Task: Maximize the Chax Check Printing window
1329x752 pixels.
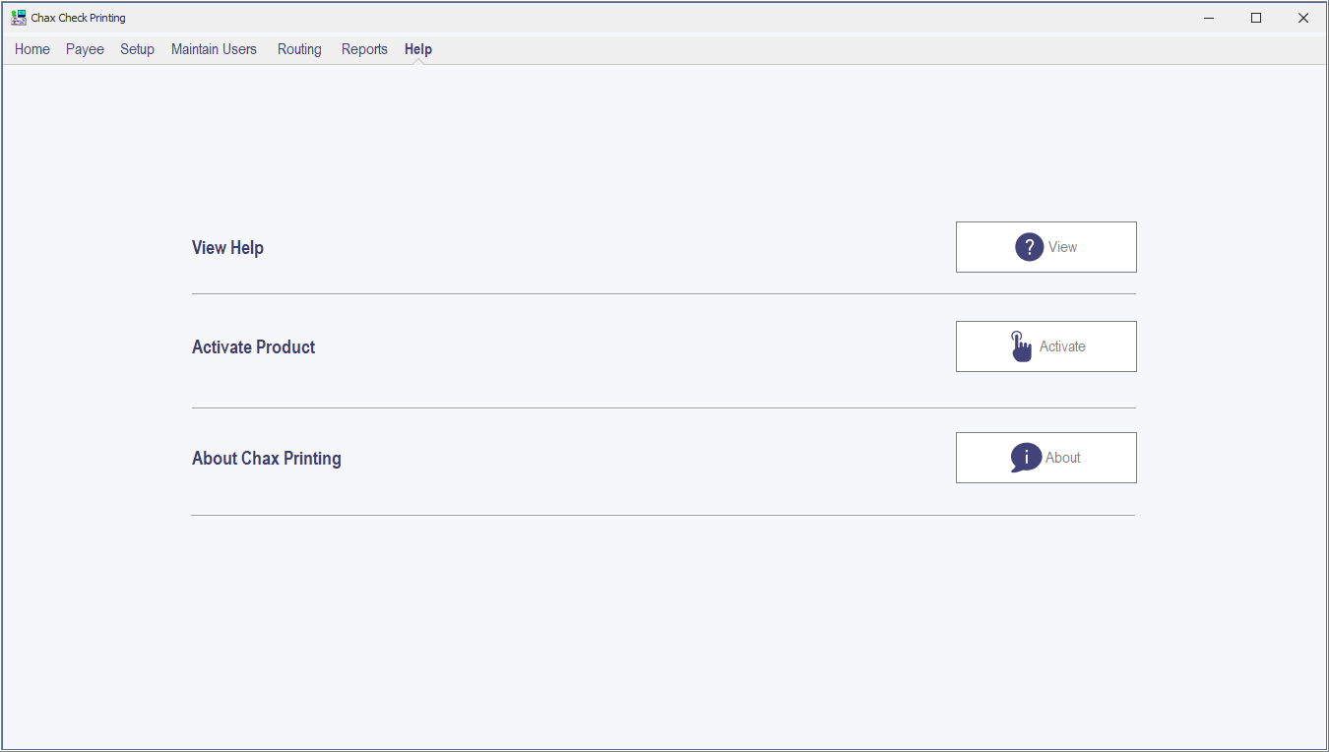Action: point(1256,18)
